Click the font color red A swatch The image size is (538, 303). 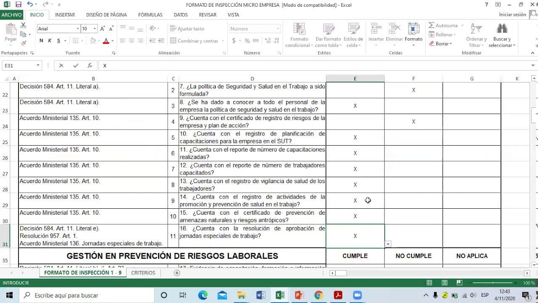coord(105,41)
